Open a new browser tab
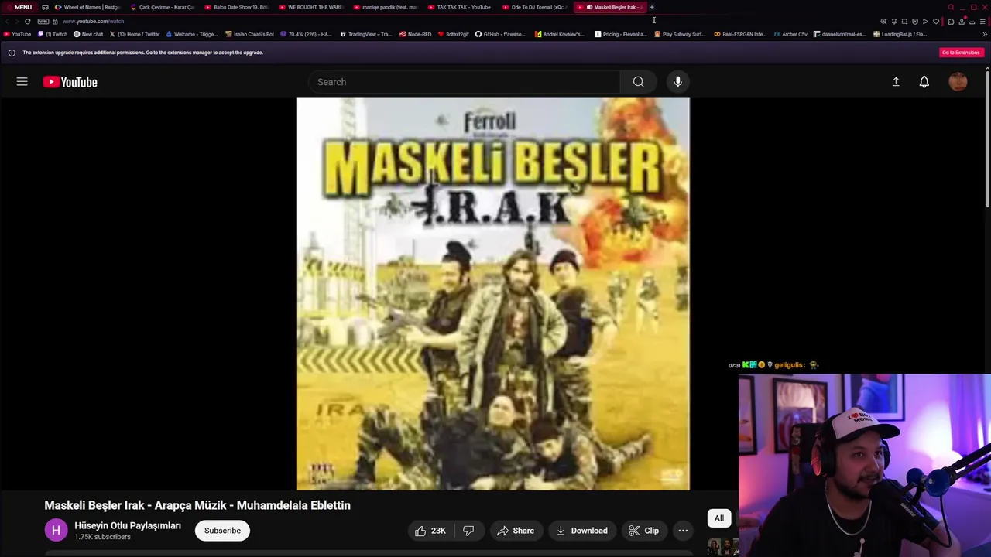 tap(652, 7)
